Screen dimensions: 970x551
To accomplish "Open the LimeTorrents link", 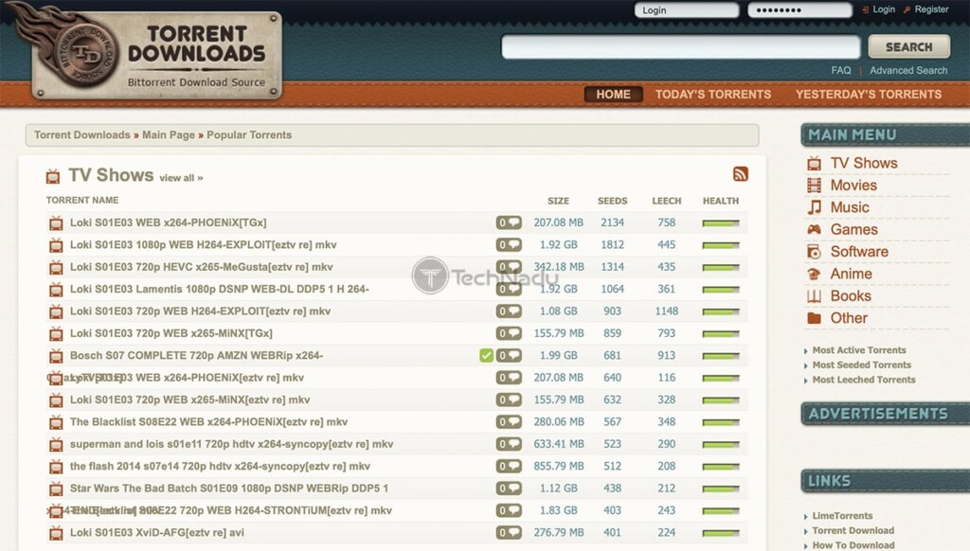I will coord(842,516).
